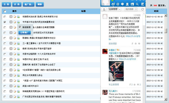
Task: Click the article table scrollbar up arrow
Action: 166,16
